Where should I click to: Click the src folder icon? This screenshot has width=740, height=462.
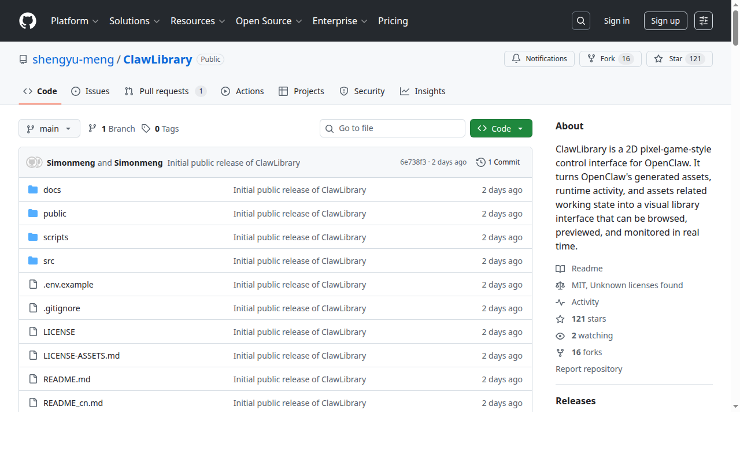33,261
